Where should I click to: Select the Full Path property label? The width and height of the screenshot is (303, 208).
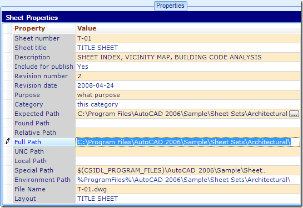(x=28, y=142)
